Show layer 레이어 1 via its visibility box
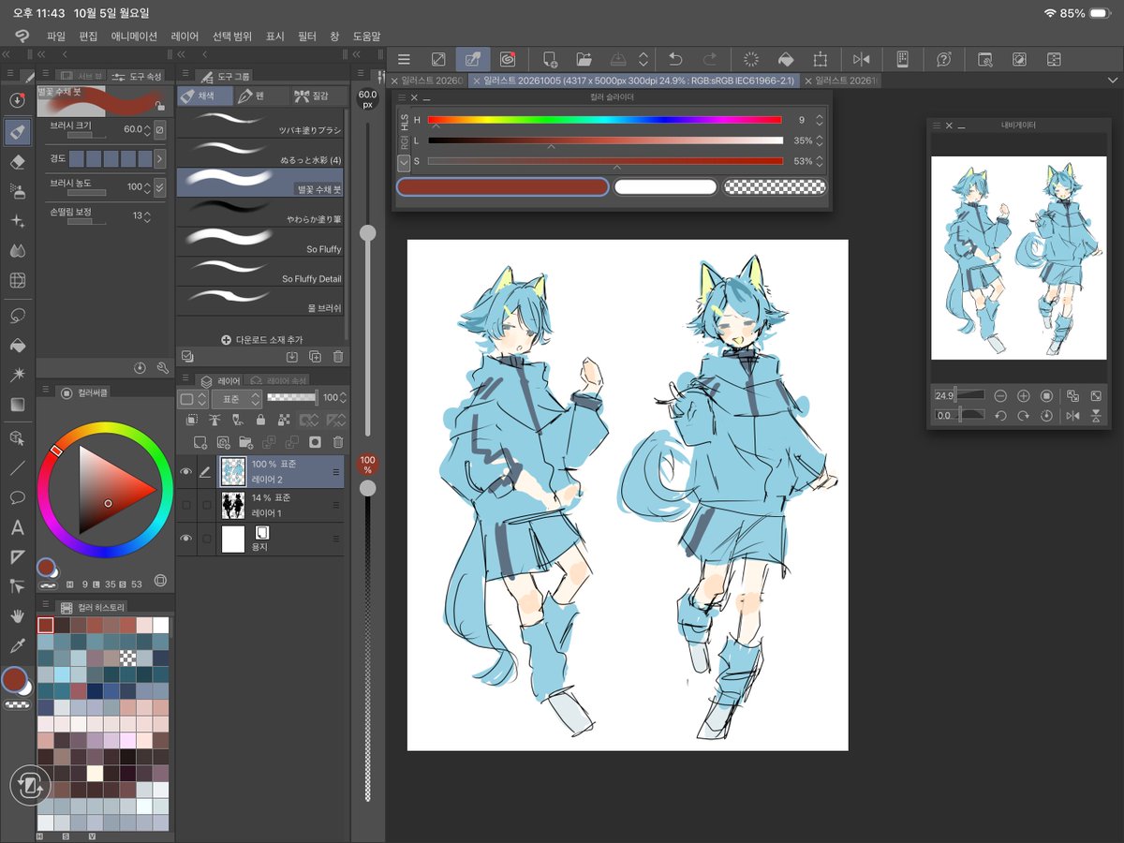Image resolution: width=1124 pixels, height=843 pixels. (185, 506)
